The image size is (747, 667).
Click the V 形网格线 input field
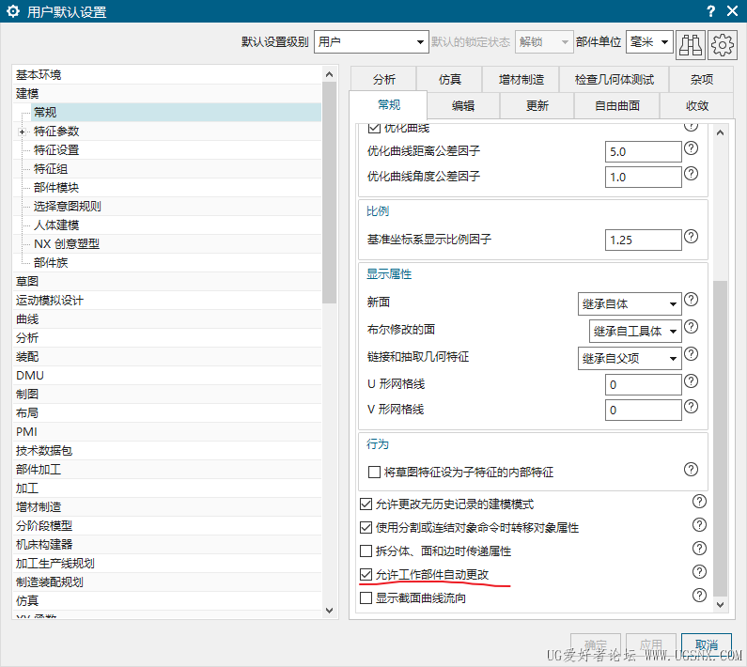(x=643, y=410)
